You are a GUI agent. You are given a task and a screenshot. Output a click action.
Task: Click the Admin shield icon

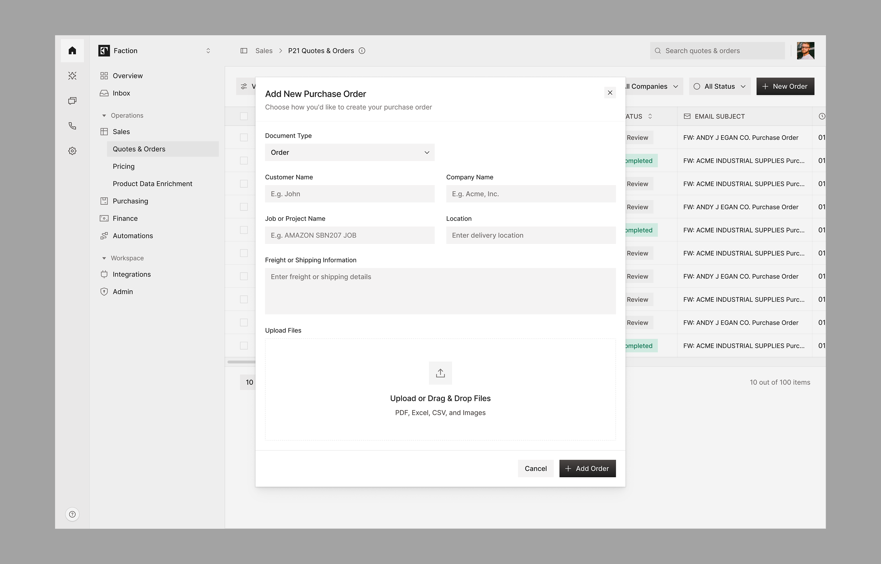(104, 292)
